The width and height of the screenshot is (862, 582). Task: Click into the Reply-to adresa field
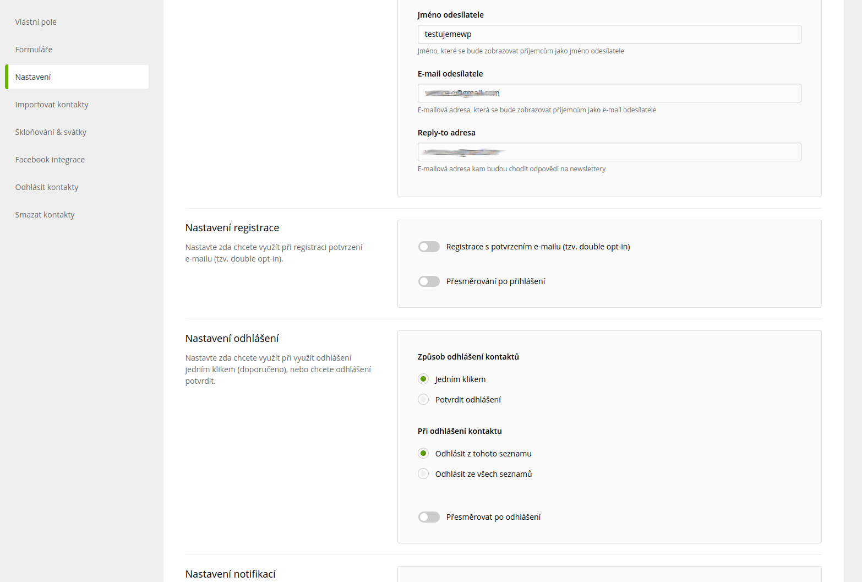pos(609,152)
